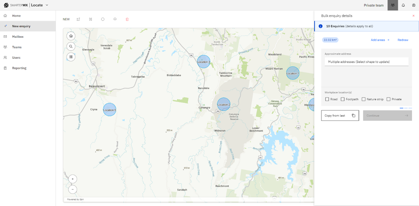Open the notifications bell

pyautogui.click(x=403, y=5)
